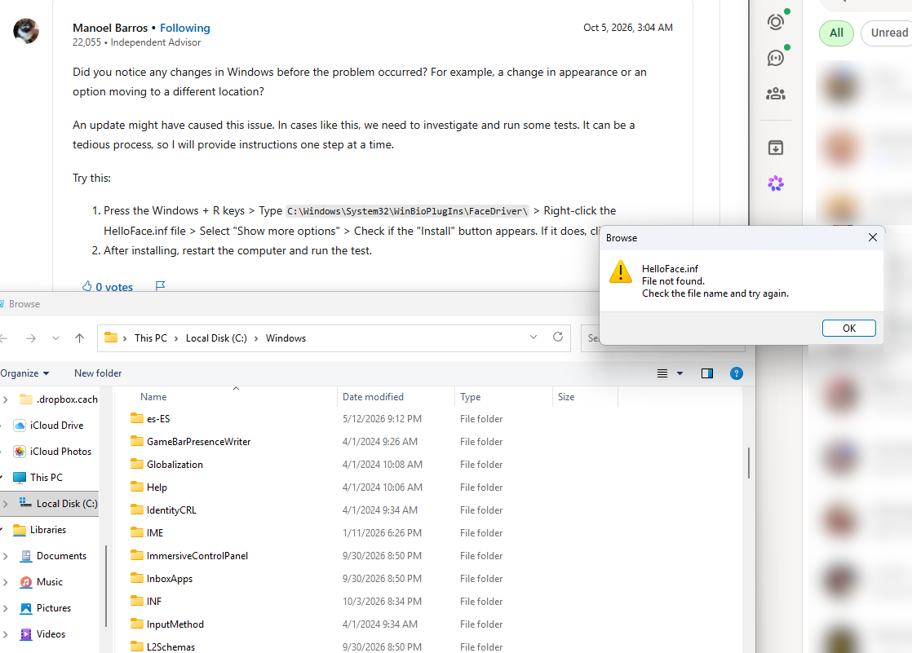Open the view options dropdown arrow
This screenshot has height=653, width=912.
[680, 373]
